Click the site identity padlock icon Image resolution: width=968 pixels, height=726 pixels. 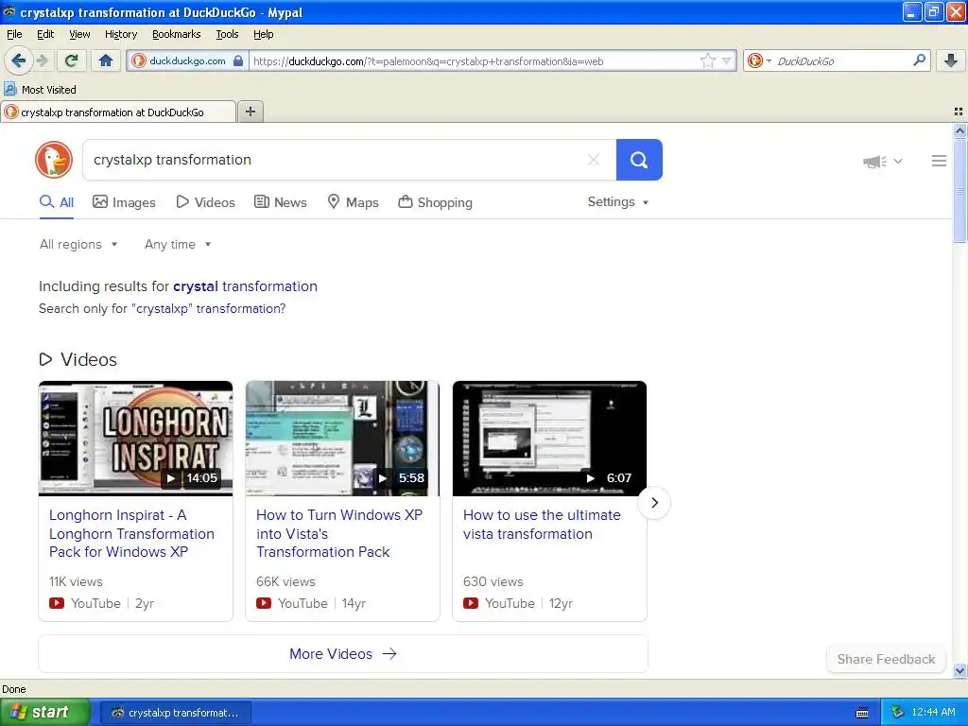coord(238,60)
